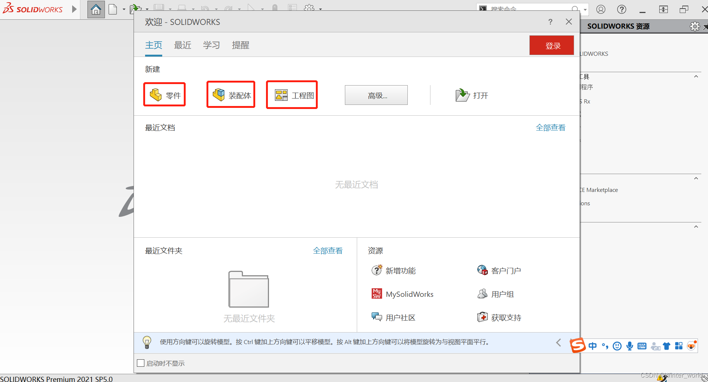Click the Sogou S input method logo
The width and height of the screenshot is (708, 382).
coord(578,346)
